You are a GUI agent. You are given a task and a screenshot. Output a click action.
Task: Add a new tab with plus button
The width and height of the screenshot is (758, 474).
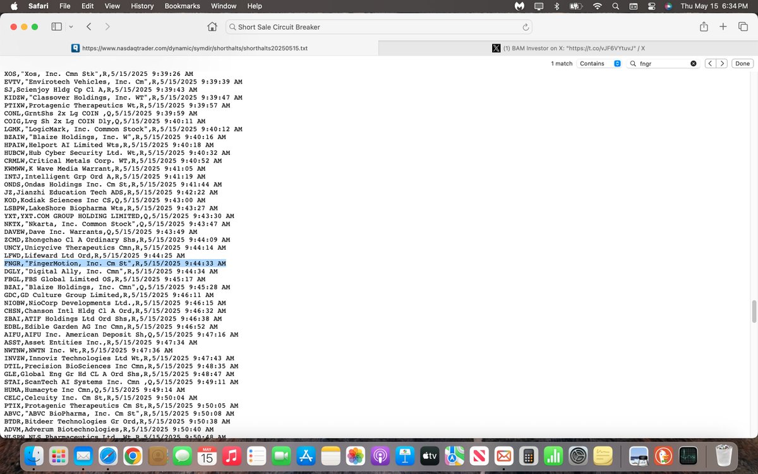point(724,27)
